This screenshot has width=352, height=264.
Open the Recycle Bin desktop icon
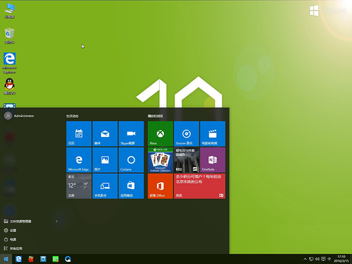(9, 36)
